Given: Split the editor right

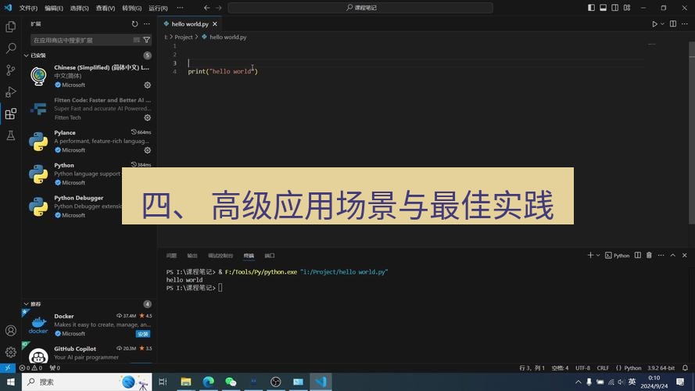Looking at the screenshot, I should [x=673, y=24].
